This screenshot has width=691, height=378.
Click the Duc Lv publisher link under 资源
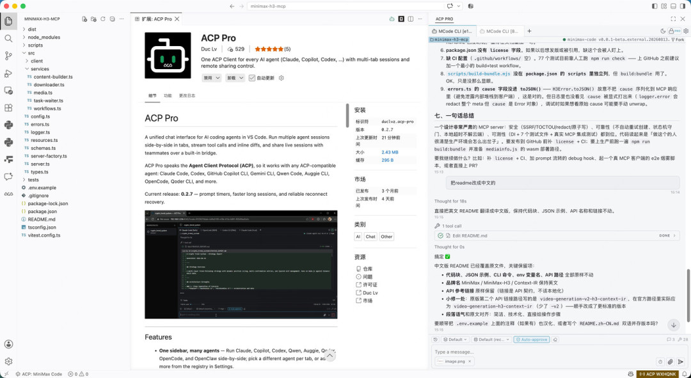(x=370, y=292)
